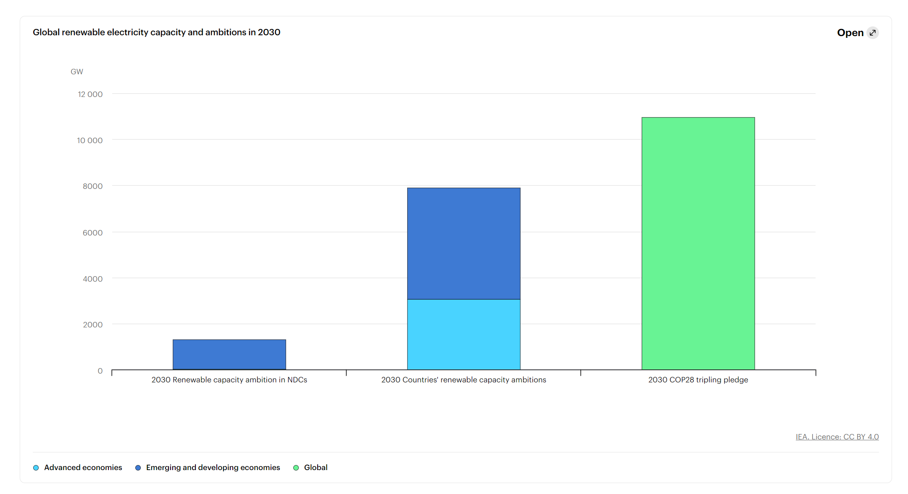Click the 2030 COP28 tripling pledge axis label
908x494 pixels.
point(698,380)
